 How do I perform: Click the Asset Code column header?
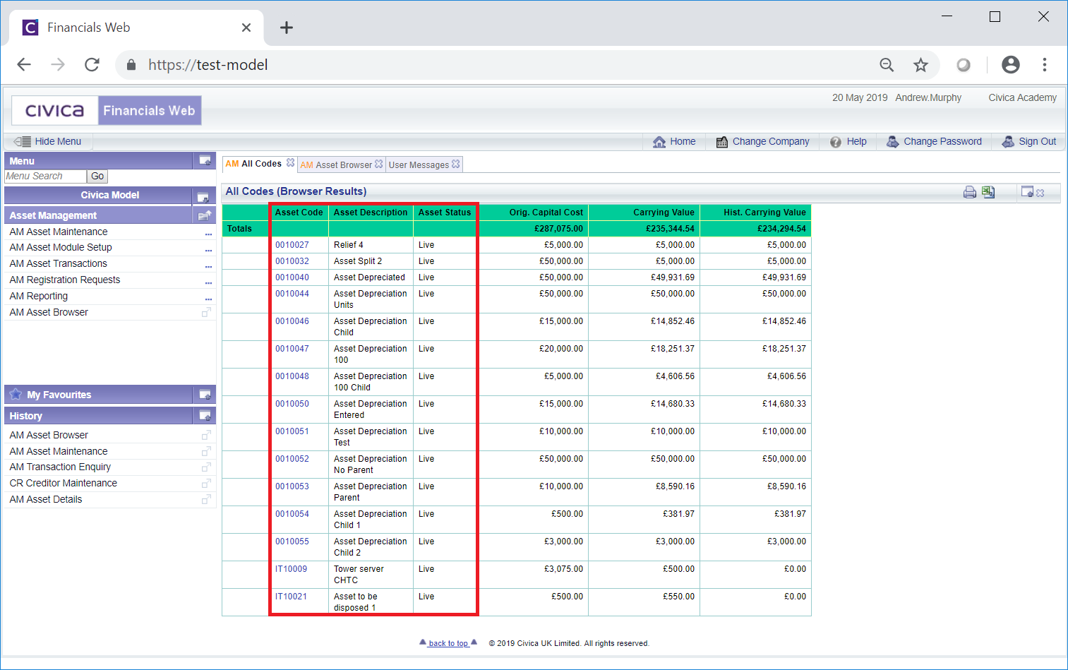[299, 213]
